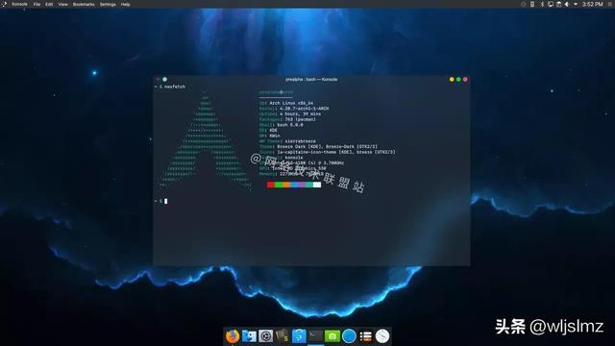The image size is (615, 346).
Task: Click the terminal prompt cursor line
Action: tap(161, 201)
